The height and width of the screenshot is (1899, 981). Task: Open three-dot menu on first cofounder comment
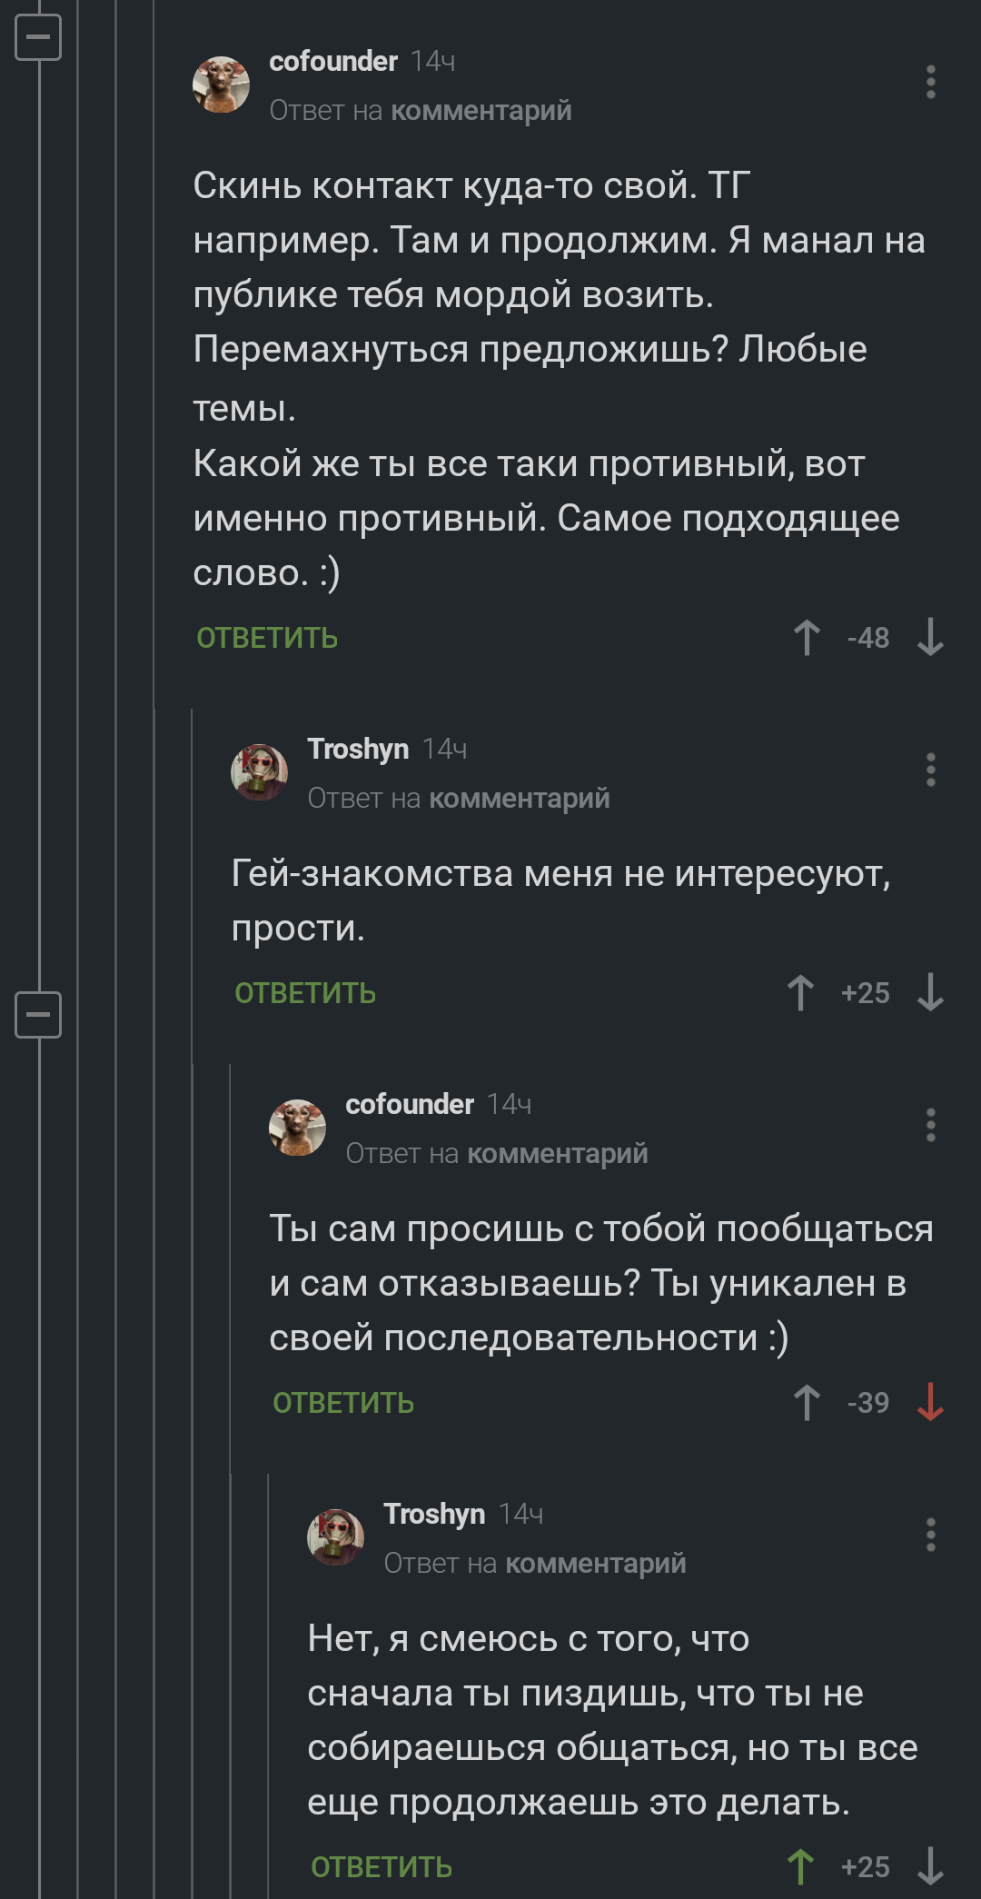[x=930, y=82]
